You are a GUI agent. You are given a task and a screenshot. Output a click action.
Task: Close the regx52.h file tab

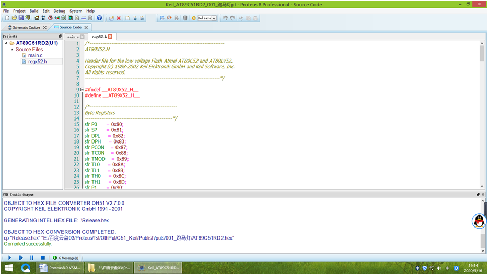[110, 37]
